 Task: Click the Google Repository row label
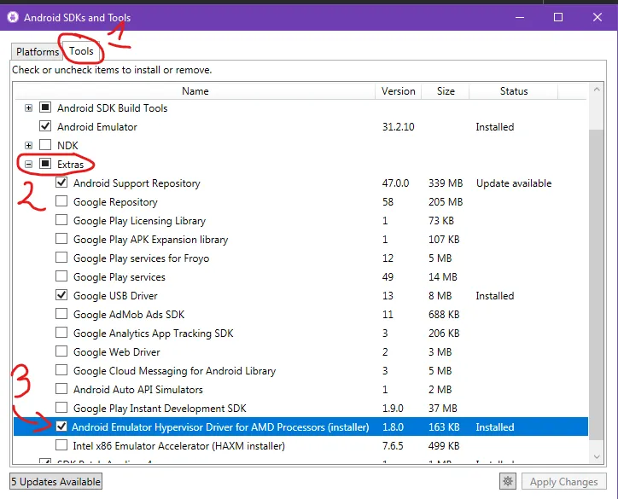tap(115, 202)
